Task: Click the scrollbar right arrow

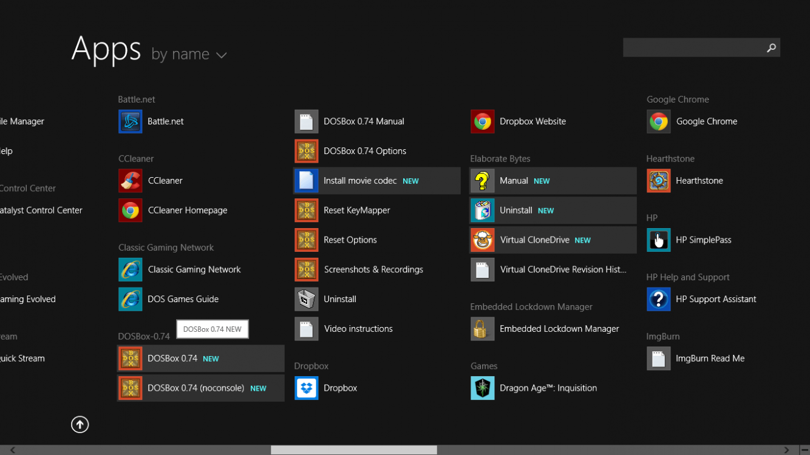Action: click(x=787, y=450)
